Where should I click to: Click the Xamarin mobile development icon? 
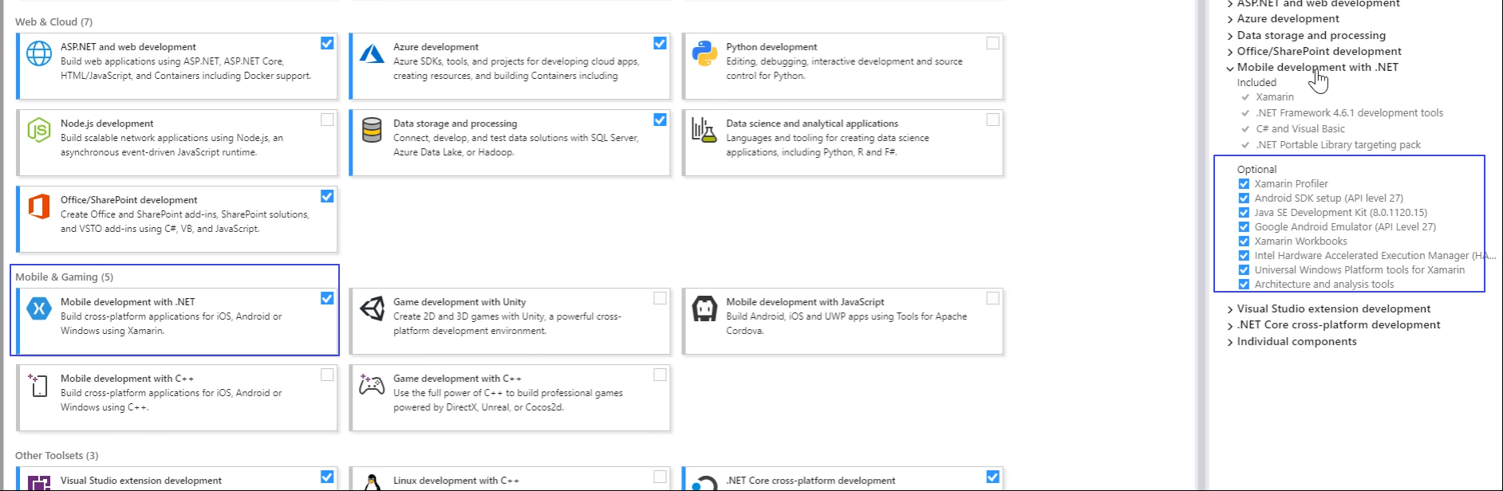tap(39, 308)
